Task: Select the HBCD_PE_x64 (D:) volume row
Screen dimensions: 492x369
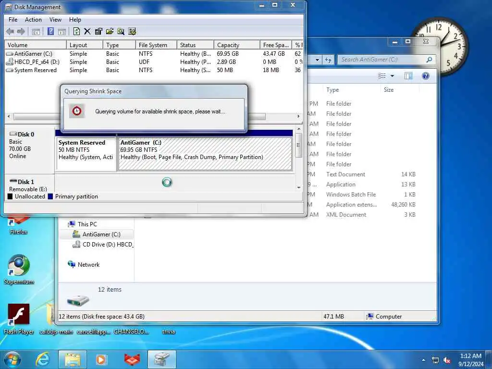Action: pos(154,62)
